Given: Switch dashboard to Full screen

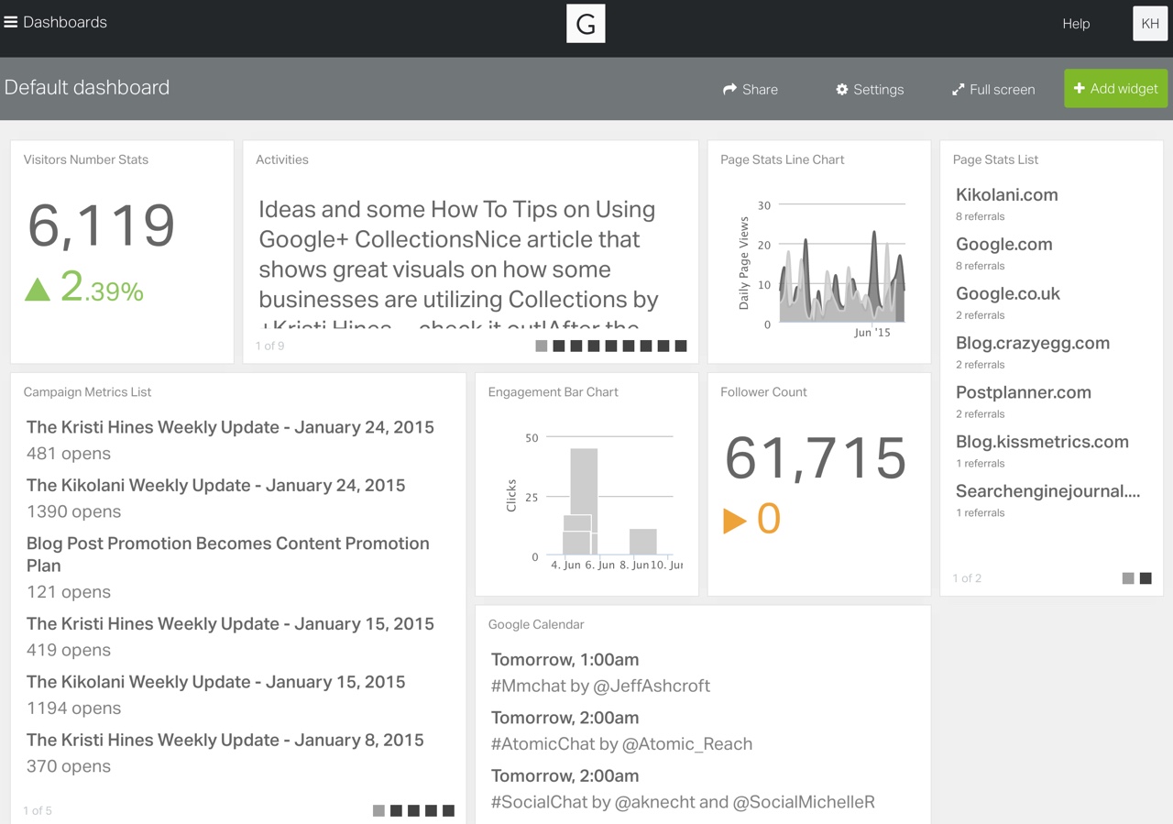Looking at the screenshot, I should click(993, 89).
